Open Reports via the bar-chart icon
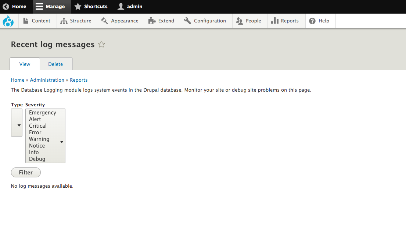 (274, 21)
